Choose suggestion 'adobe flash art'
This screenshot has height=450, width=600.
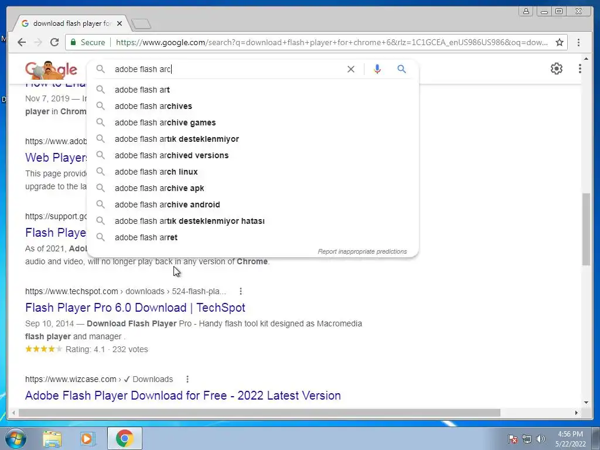point(253,90)
